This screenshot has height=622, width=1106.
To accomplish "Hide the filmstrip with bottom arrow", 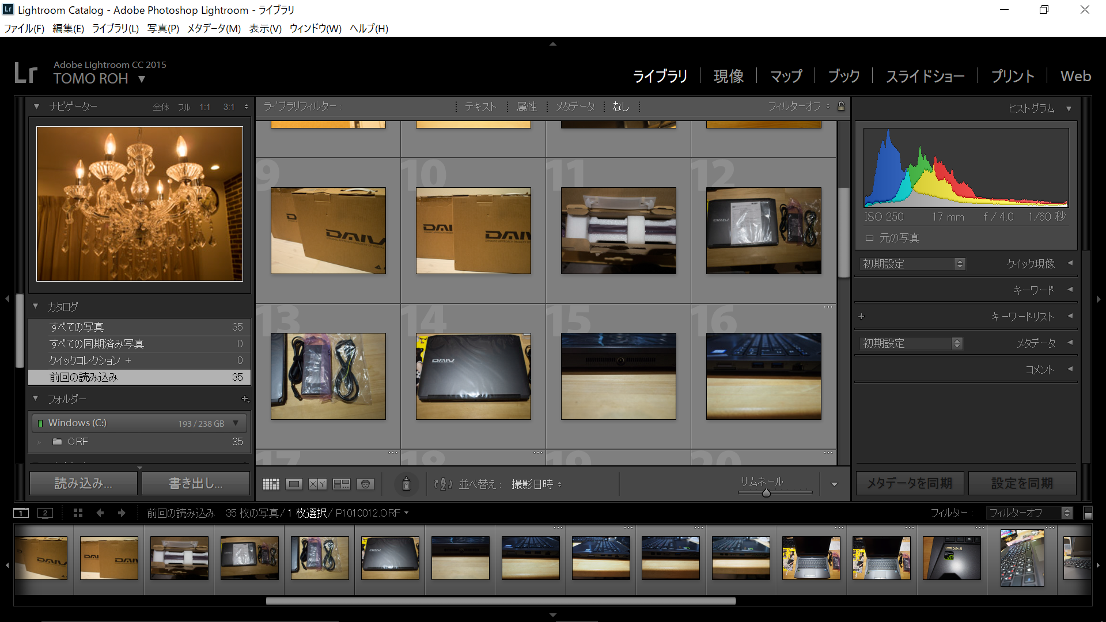I will [553, 615].
